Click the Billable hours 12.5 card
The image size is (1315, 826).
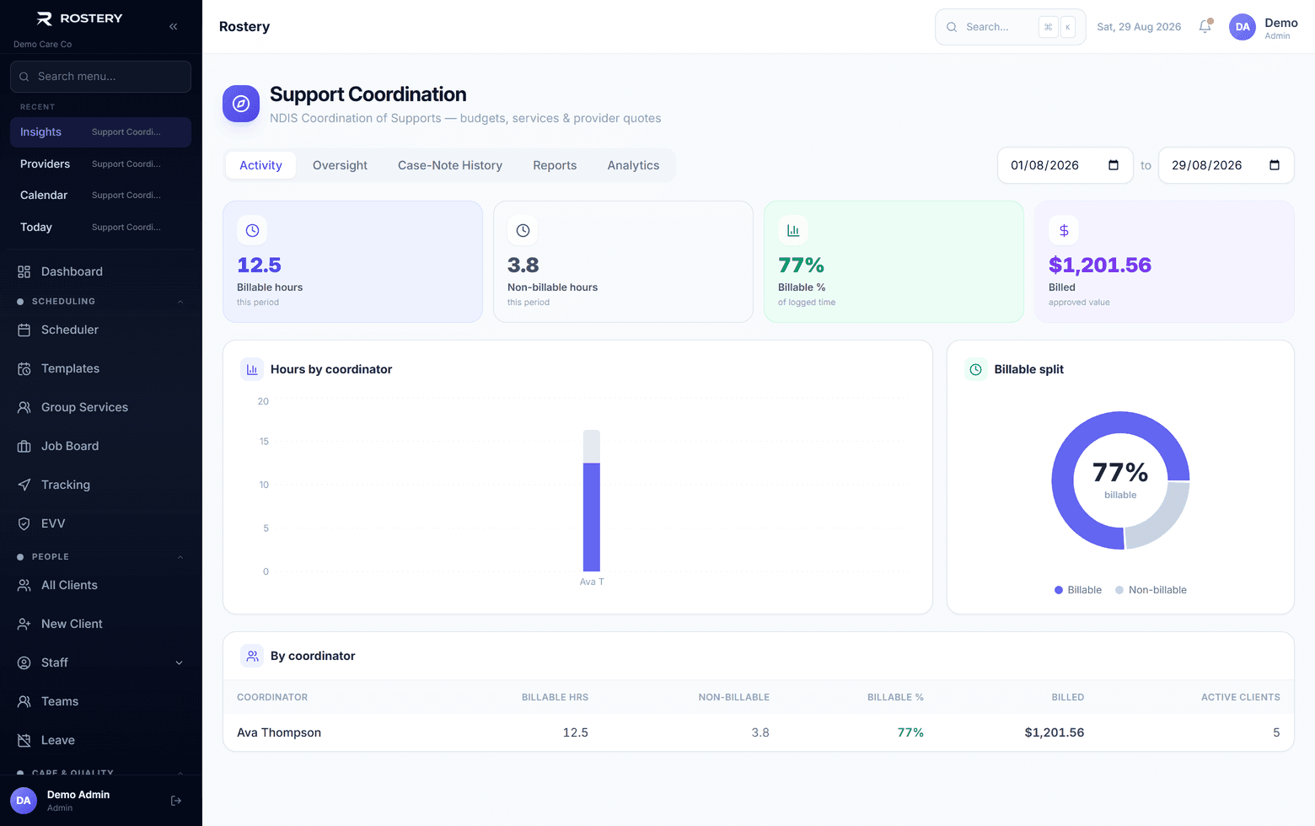coord(352,261)
